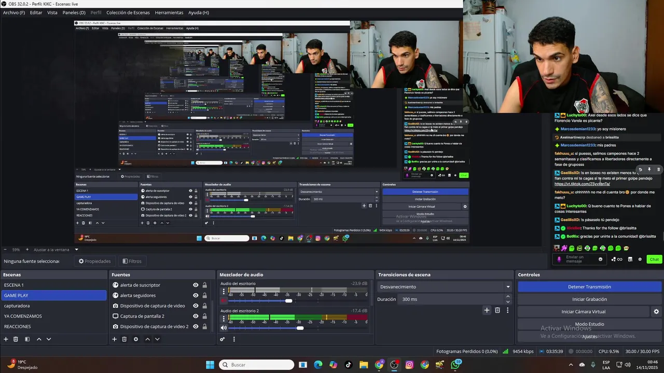This screenshot has width=664, height=373.
Task: Open the emoji picker in chat input
Action: (x=601, y=259)
